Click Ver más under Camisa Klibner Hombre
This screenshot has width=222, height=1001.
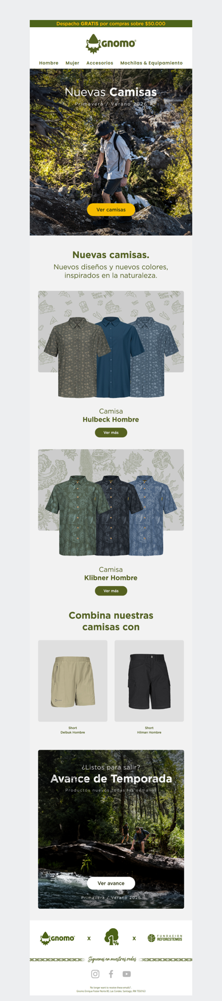click(111, 591)
